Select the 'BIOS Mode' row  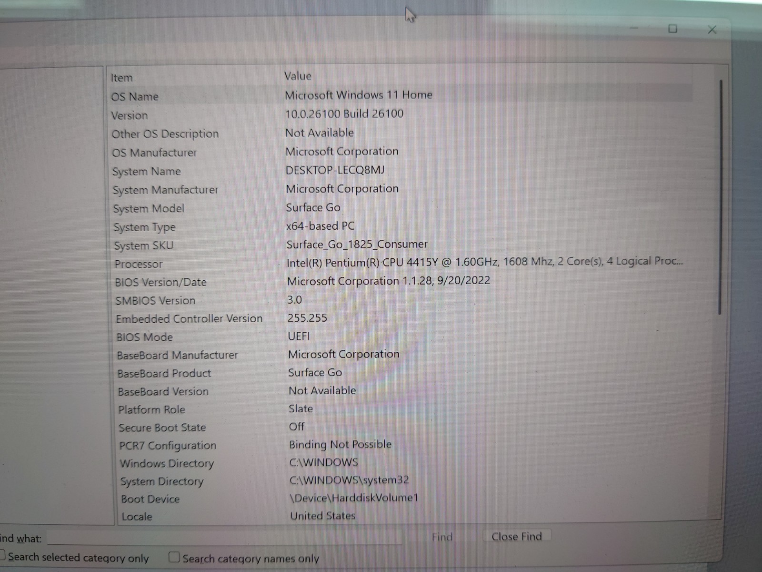coord(401,337)
